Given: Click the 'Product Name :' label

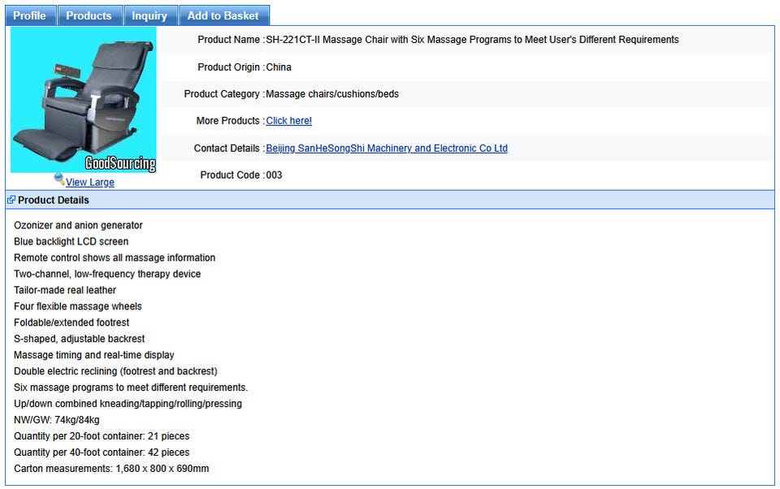Looking at the screenshot, I should point(232,40).
